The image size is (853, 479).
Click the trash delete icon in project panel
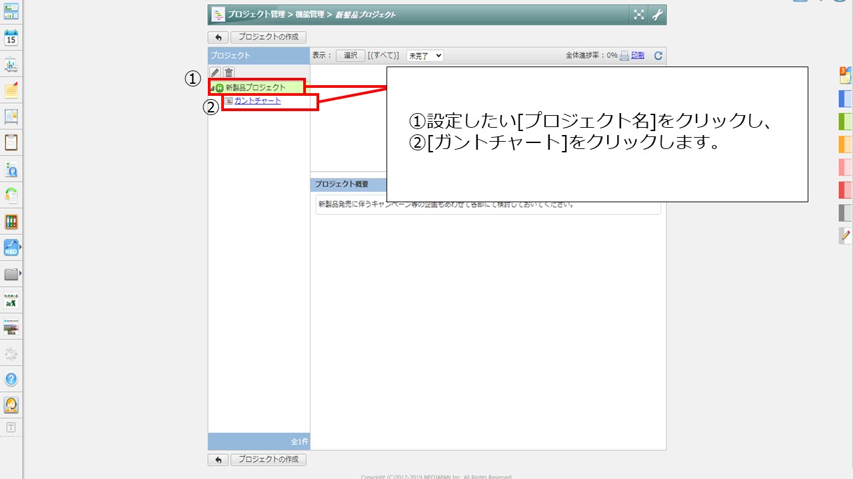click(229, 73)
